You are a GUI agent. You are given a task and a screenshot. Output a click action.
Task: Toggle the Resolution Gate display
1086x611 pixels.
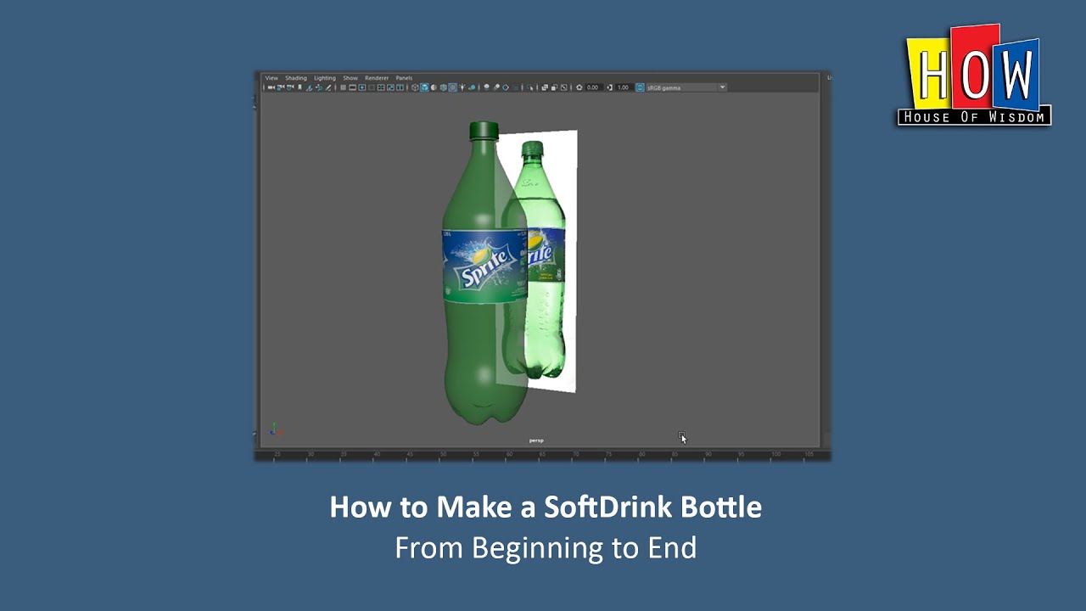(x=362, y=87)
